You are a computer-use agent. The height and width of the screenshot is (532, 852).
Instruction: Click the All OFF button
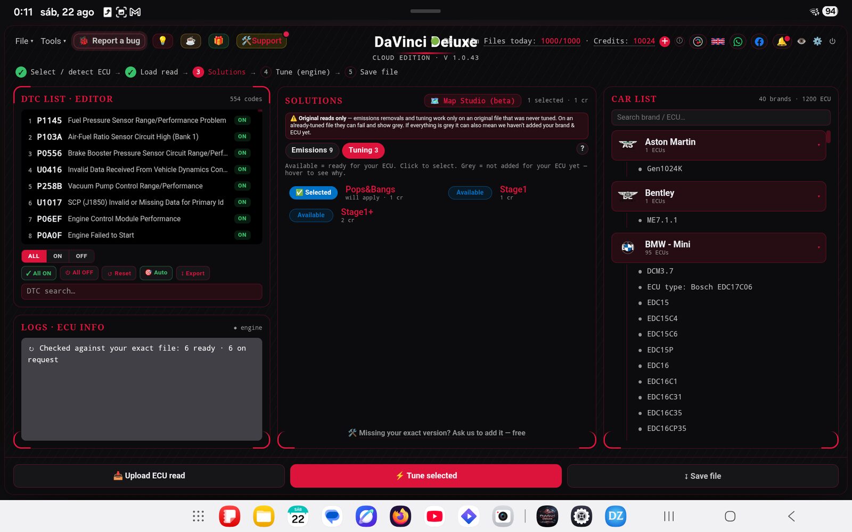(79, 273)
